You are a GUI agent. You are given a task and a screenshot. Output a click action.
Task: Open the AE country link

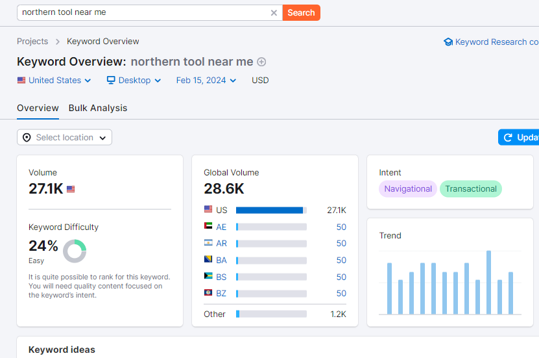coord(221,227)
